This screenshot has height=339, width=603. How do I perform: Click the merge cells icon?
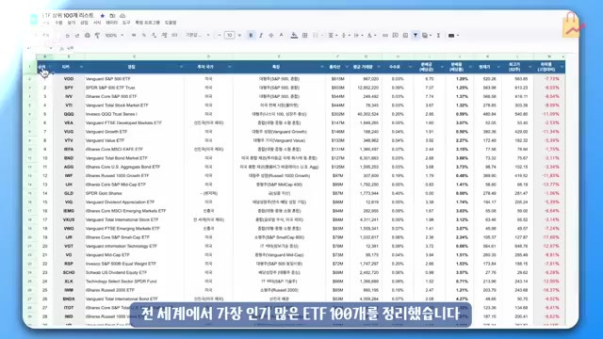click(316, 36)
